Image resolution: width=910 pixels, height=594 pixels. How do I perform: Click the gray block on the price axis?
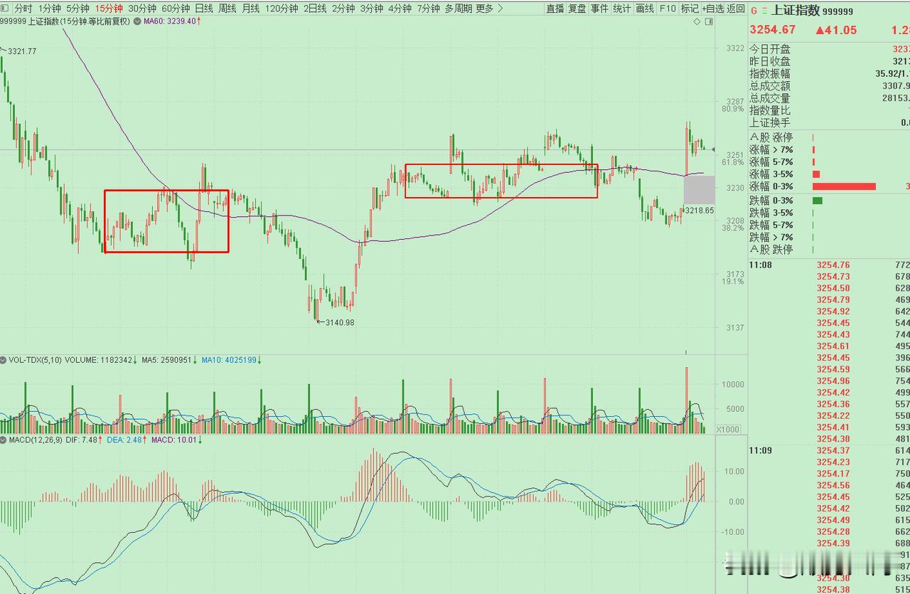coord(699,189)
